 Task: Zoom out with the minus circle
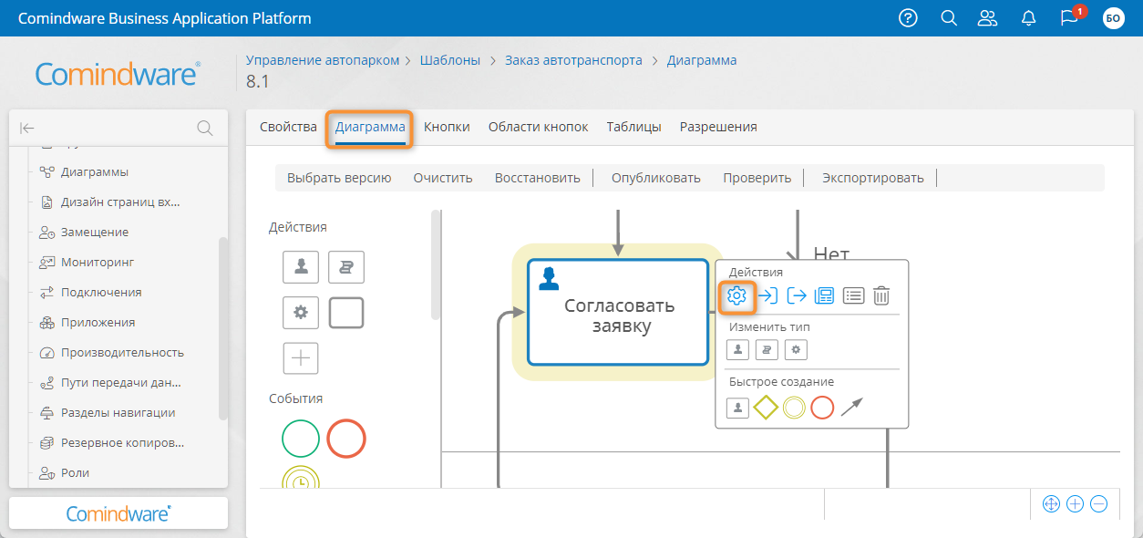click(x=1098, y=503)
